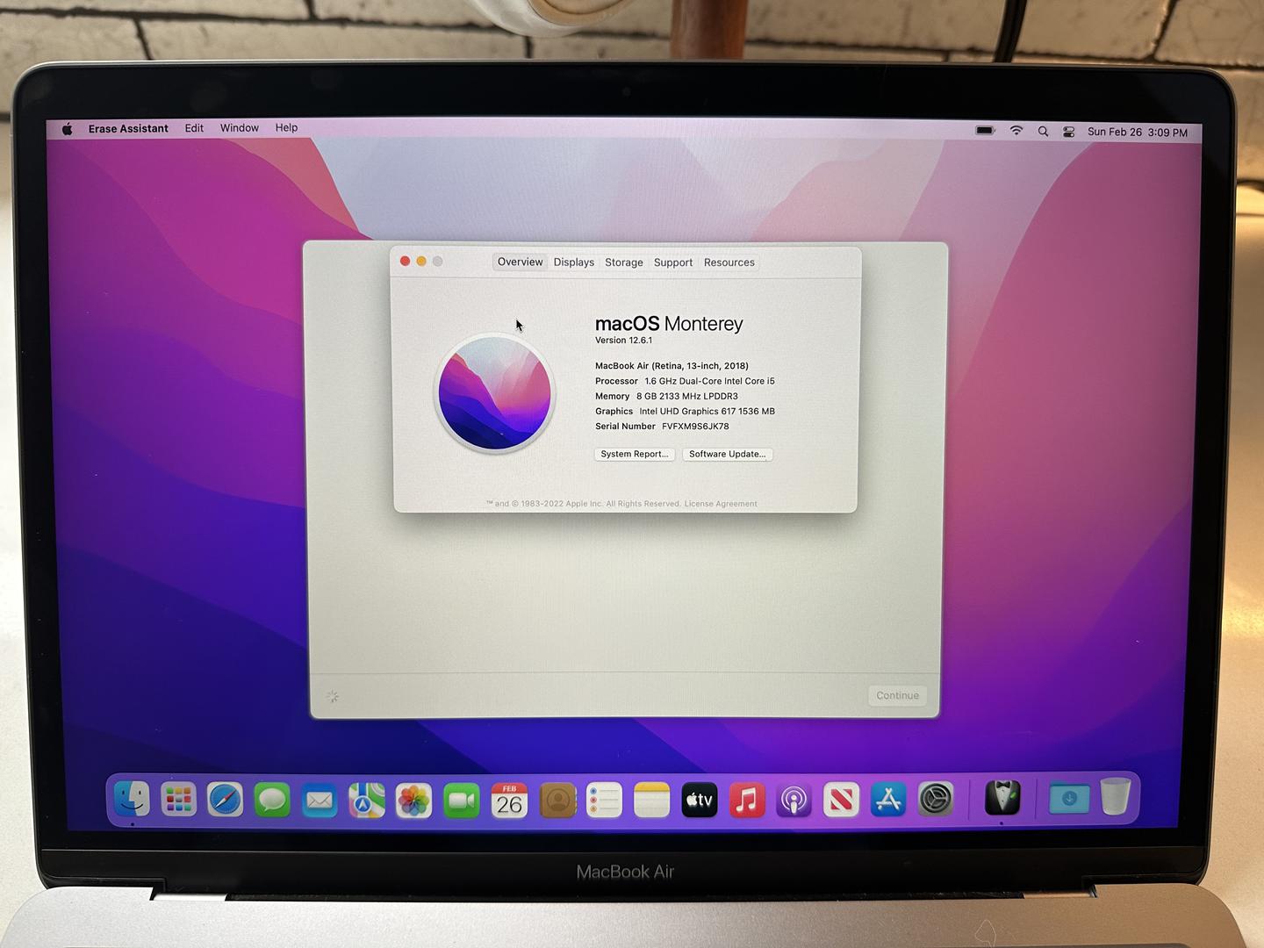Click the battery status icon
Viewport: 1264px width, 948px height.
(x=986, y=131)
